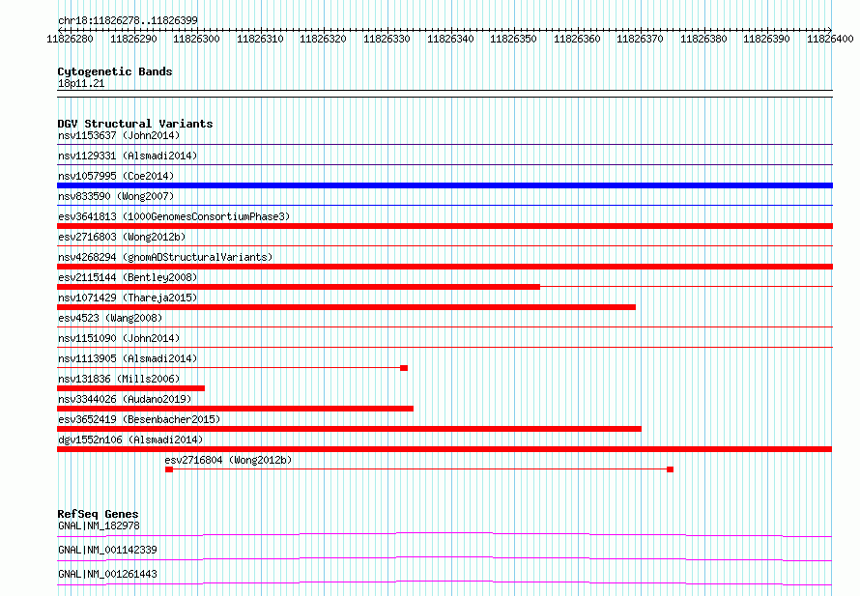Open variant esv2716804 (Wong2012b) label
Image resolution: width=860 pixels, height=596 pixels.
(x=228, y=460)
